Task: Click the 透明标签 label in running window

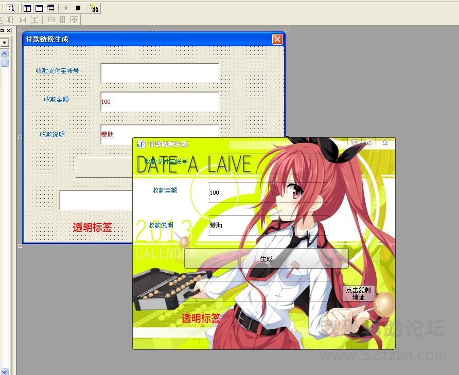Action: click(201, 318)
